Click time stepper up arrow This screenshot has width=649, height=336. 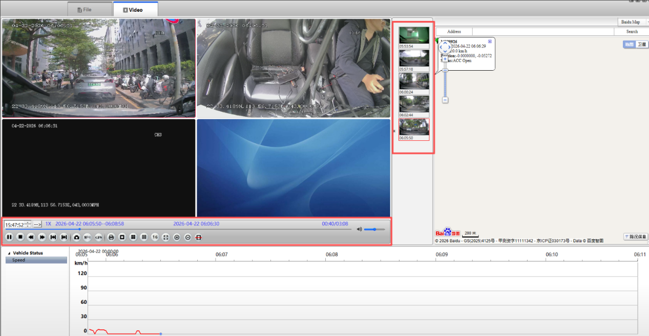click(x=28, y=223)
